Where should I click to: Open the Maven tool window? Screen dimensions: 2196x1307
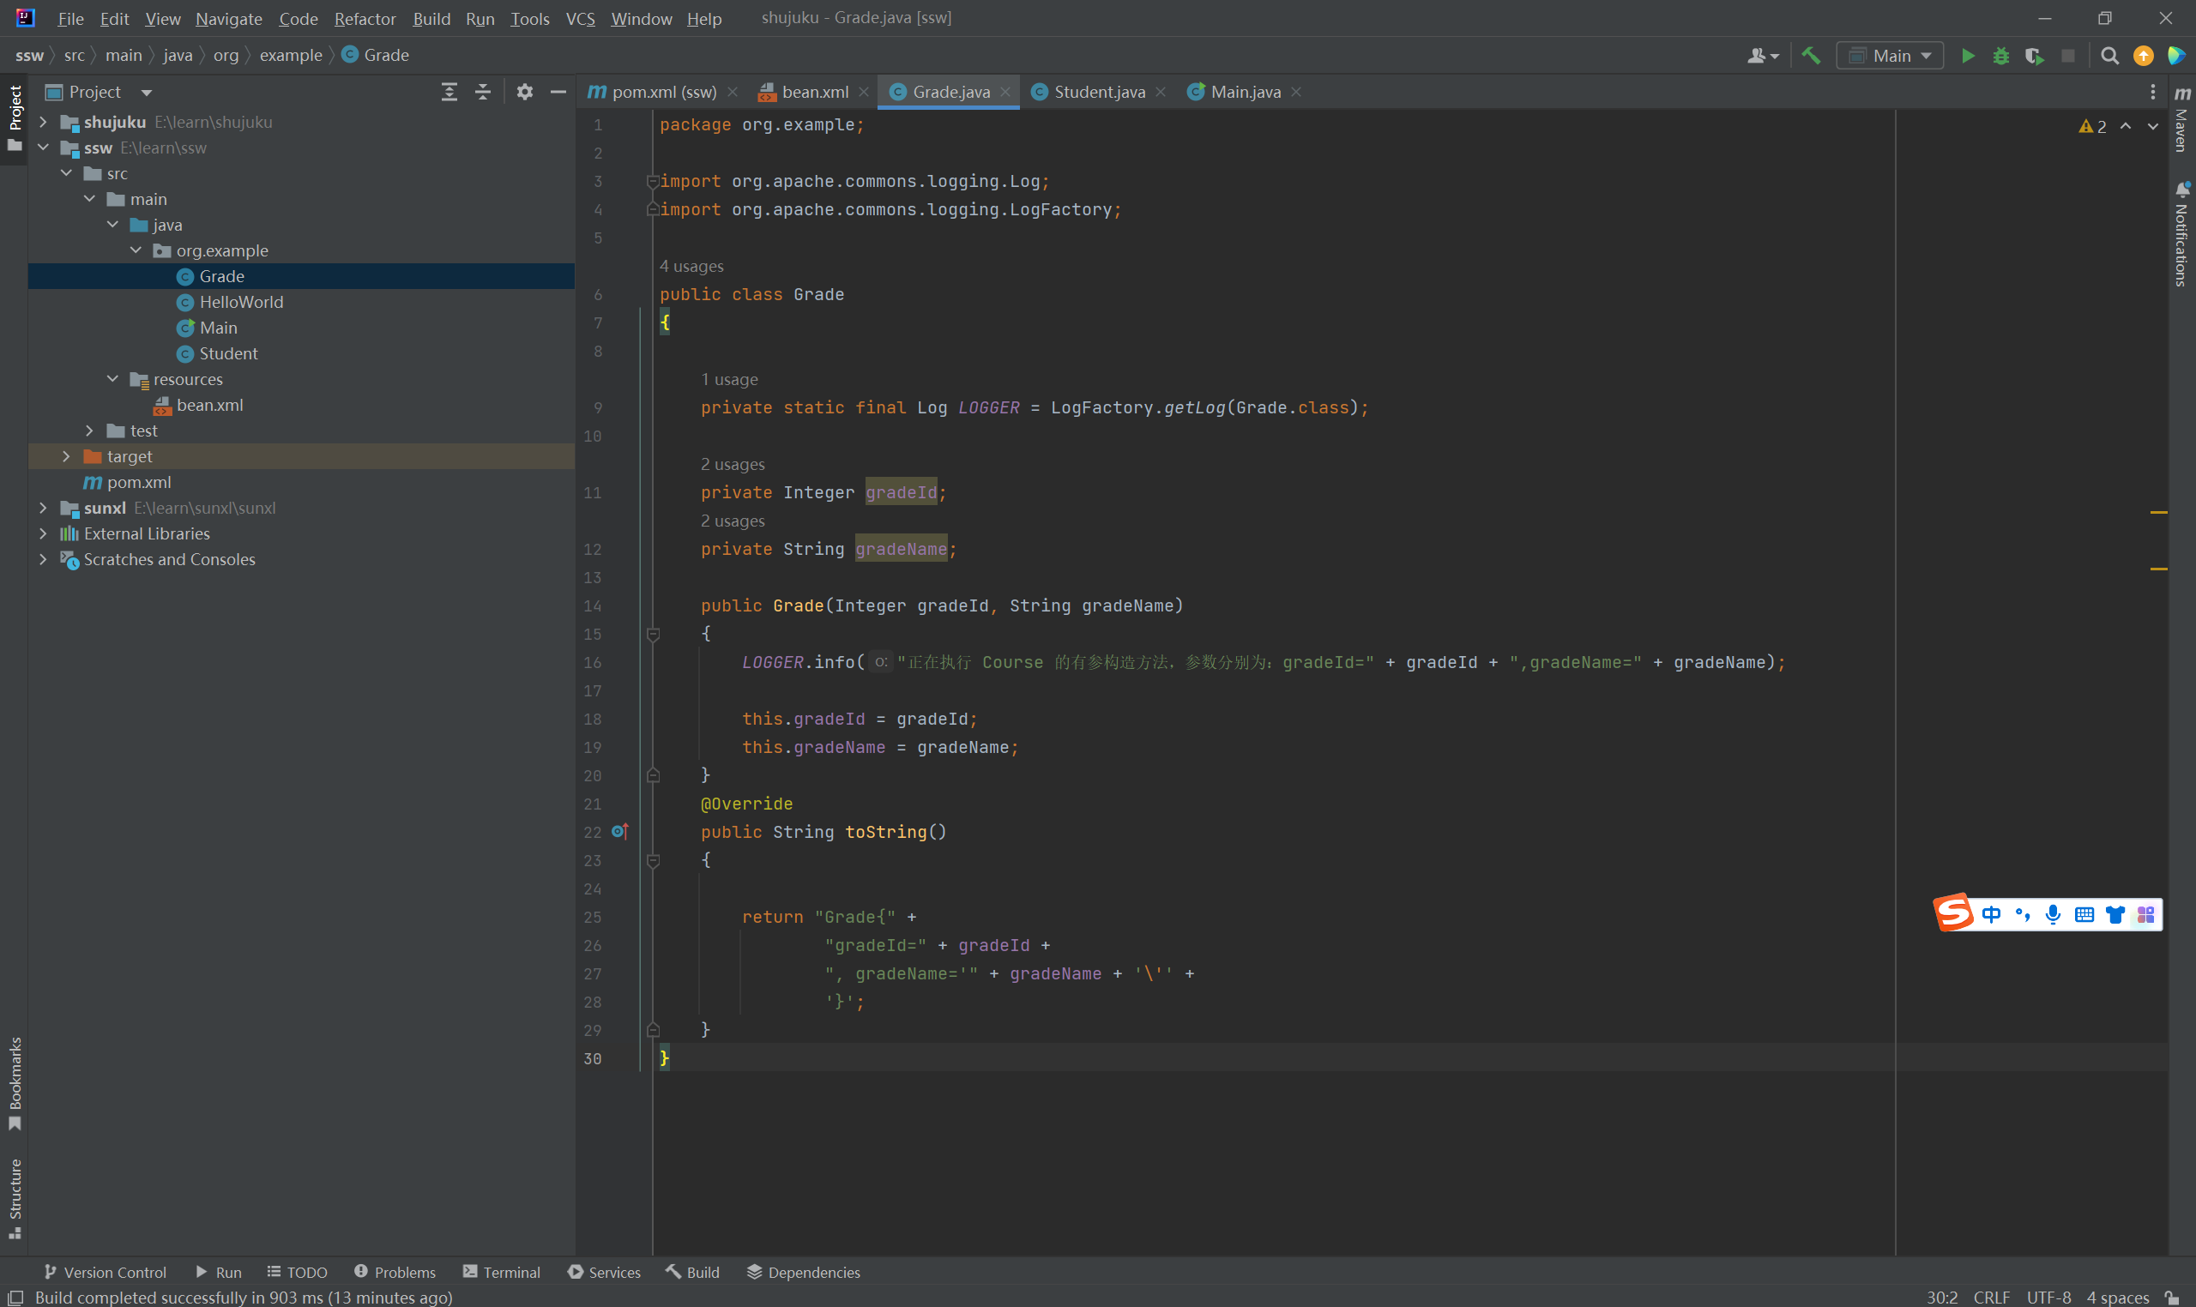pos(2181,119)
